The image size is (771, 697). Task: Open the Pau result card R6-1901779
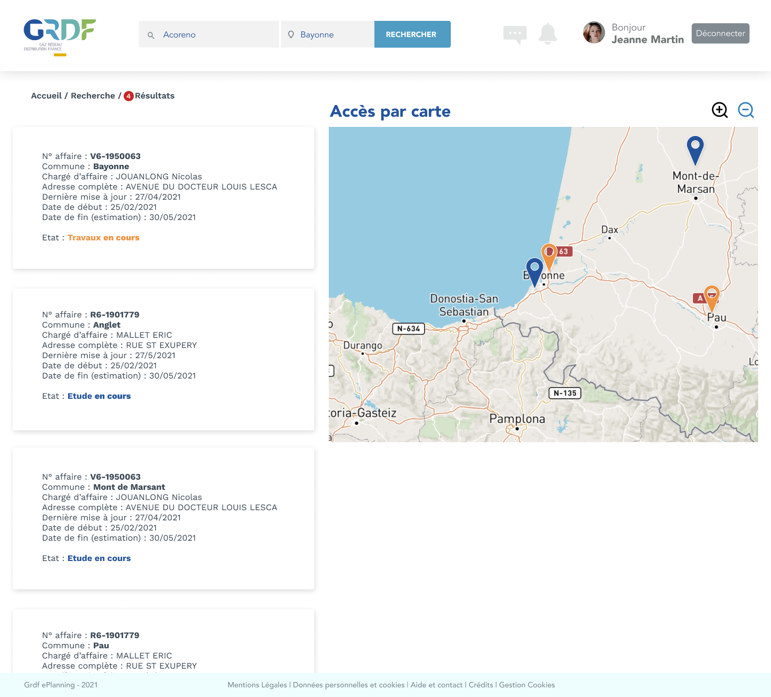click(x=163, y=641)
